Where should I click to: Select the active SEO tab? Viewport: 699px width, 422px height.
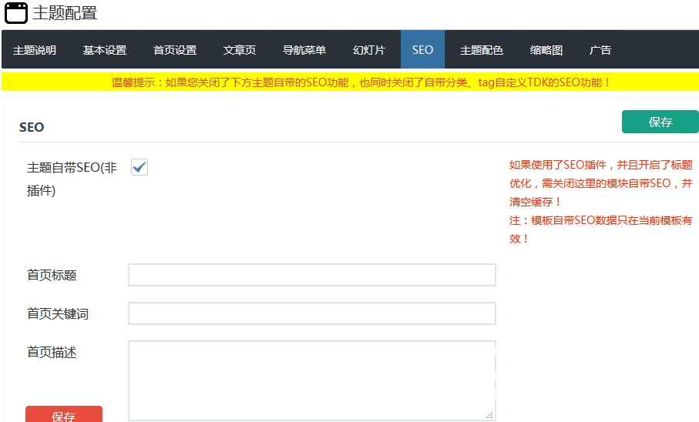pyautogui.click(x=422, y=50)
